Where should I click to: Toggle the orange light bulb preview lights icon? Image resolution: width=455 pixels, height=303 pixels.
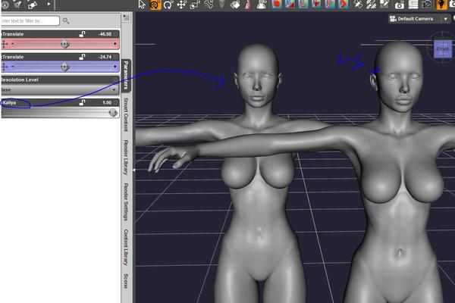click(x=441, y=5)
